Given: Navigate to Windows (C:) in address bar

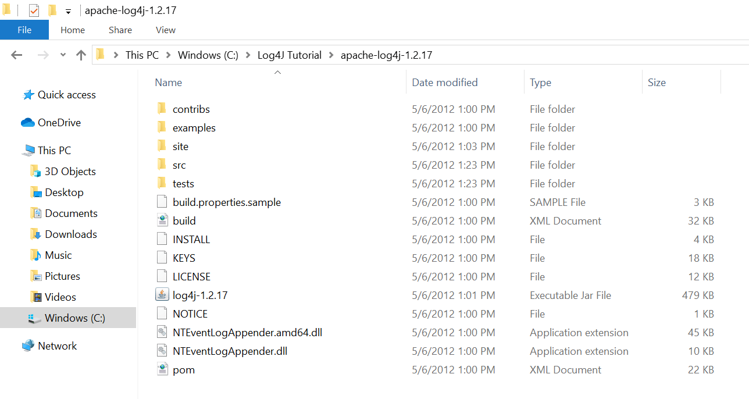Looking at the screenshot, I should 208,55.
